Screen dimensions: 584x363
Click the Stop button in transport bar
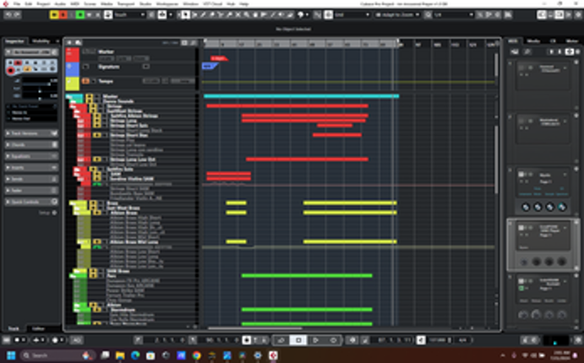click(x=298, y=340)
